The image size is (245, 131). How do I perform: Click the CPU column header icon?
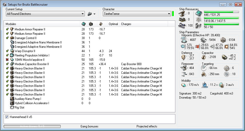coord(84,24)
